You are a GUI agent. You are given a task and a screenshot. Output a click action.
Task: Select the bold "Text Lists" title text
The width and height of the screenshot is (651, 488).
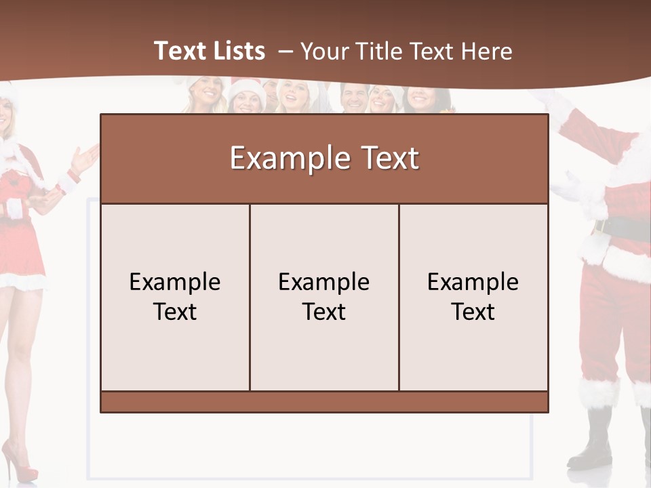pyautogui.click(x=210, y=51)
